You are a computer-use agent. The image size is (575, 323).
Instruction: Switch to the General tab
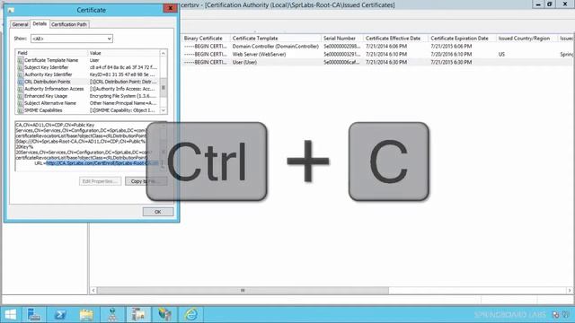(x=20, y=24)
